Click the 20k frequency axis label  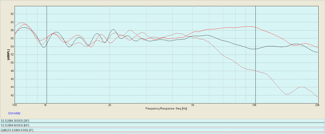pyautogui.click(x=317, y=105)
